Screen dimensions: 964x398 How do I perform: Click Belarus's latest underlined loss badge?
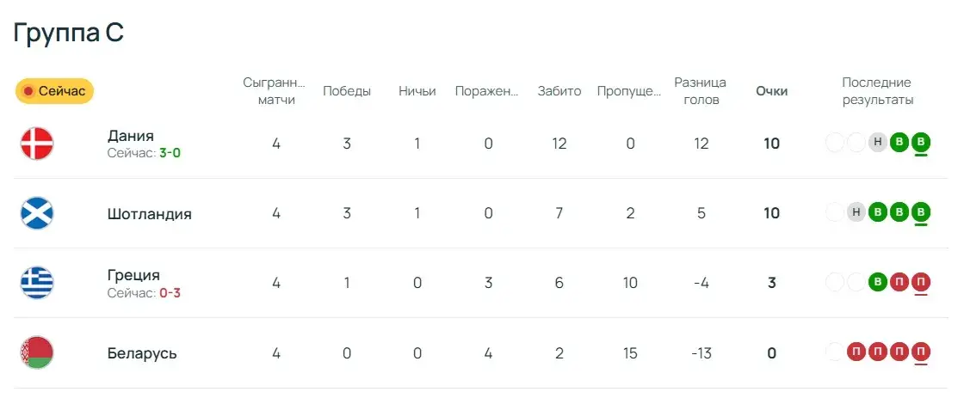click(x=921, y=352)
